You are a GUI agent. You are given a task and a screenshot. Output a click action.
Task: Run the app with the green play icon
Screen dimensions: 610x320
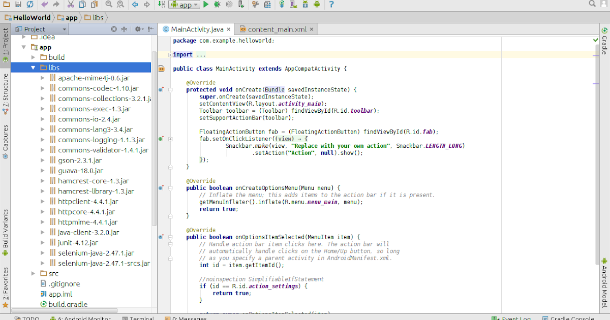(x=206, y=4)
